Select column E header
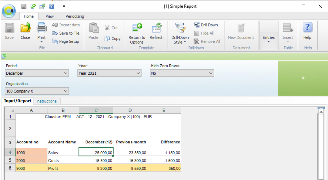This screenshot has height=180, width=328. pyautogui.click(x=164, y=110)
